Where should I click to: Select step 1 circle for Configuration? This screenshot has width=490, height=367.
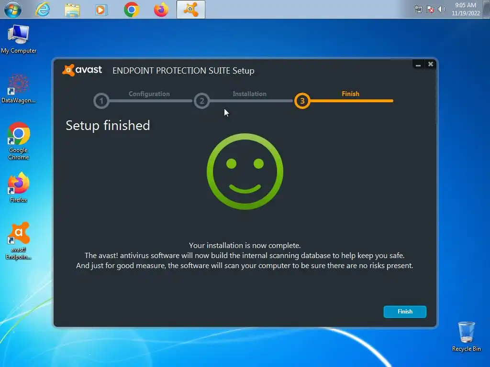pyautogui.click(x=101, y=101)
